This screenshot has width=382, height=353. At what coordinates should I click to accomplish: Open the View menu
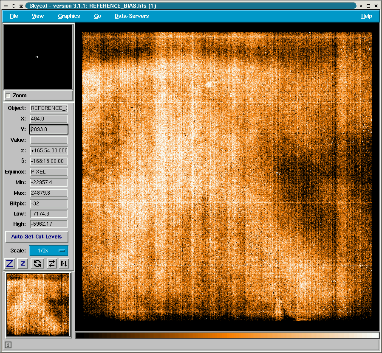pyautogui.click(x=37, y=16)
